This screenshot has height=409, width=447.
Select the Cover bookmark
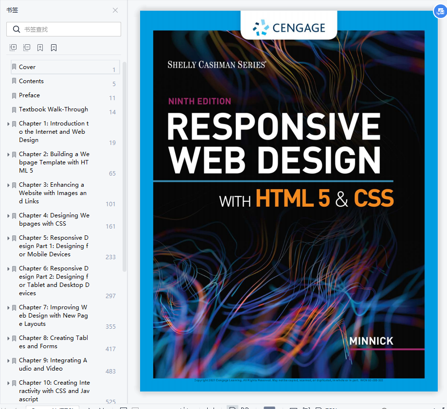click(65, 67)
